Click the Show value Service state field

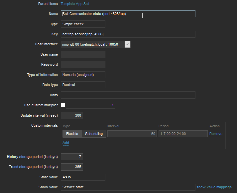point(128,187)
